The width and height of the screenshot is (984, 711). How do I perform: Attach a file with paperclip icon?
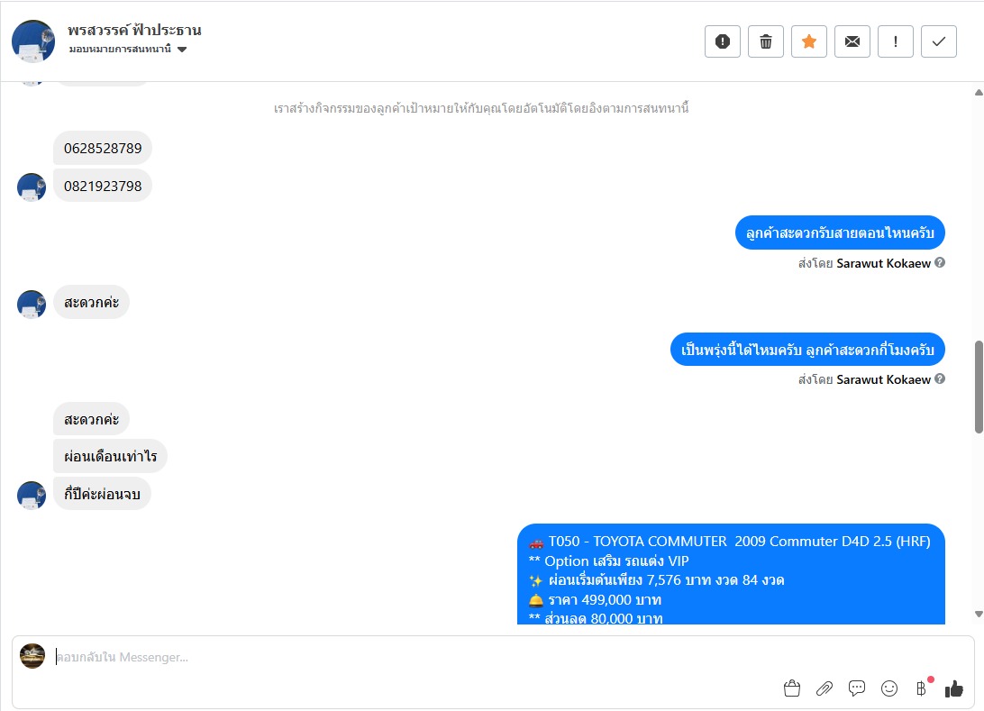pyautogui.click(x=824, y=688)
